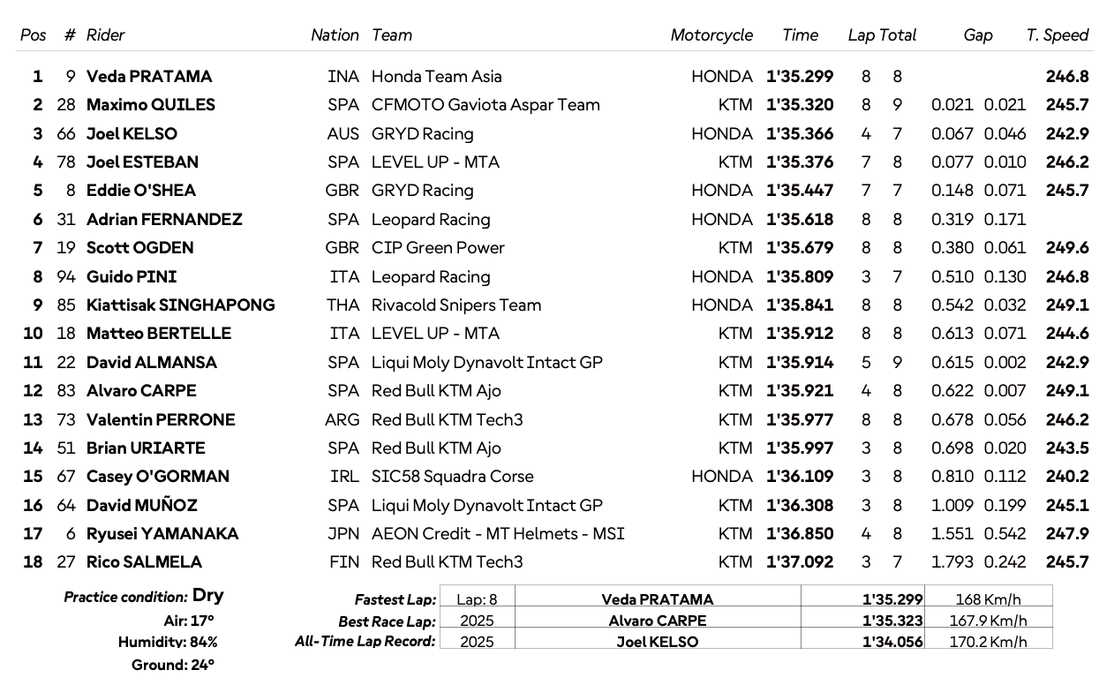Click the Motorcycle column header

711,35
